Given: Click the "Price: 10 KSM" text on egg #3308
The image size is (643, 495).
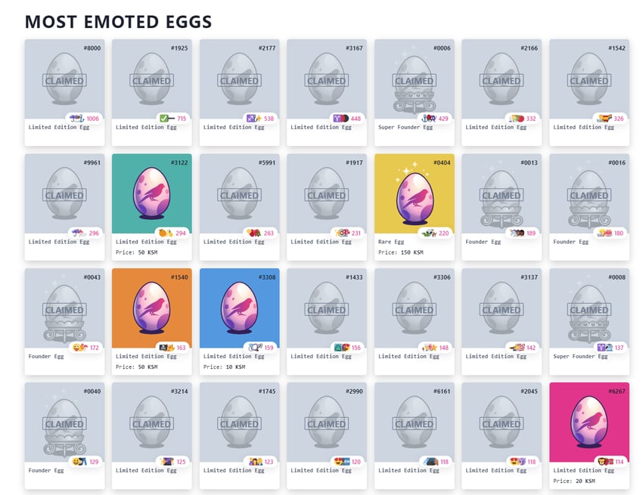Looking at the screenshot, I should 224,367.
